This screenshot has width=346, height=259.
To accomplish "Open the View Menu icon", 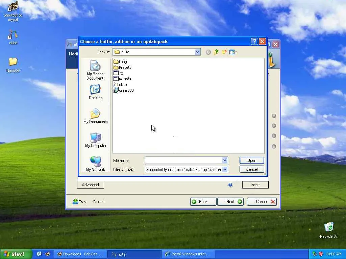I will 233,52.
